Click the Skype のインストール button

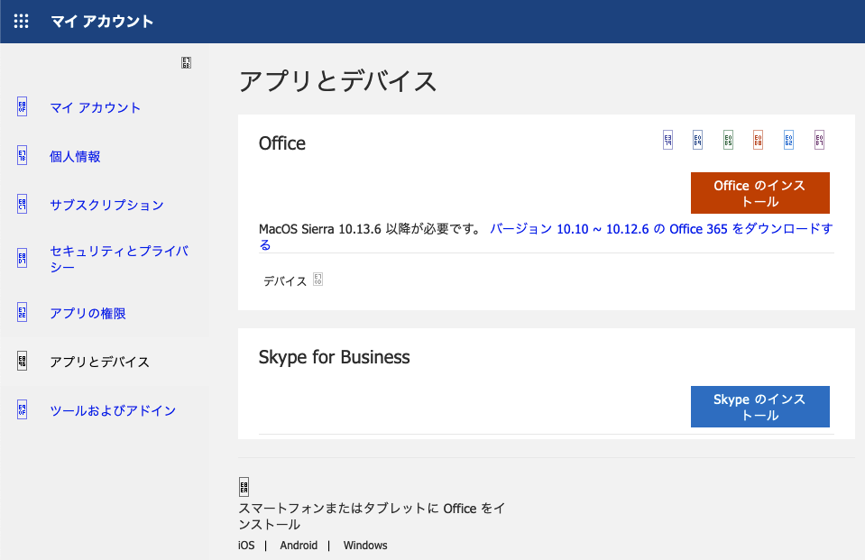[759, 407]
